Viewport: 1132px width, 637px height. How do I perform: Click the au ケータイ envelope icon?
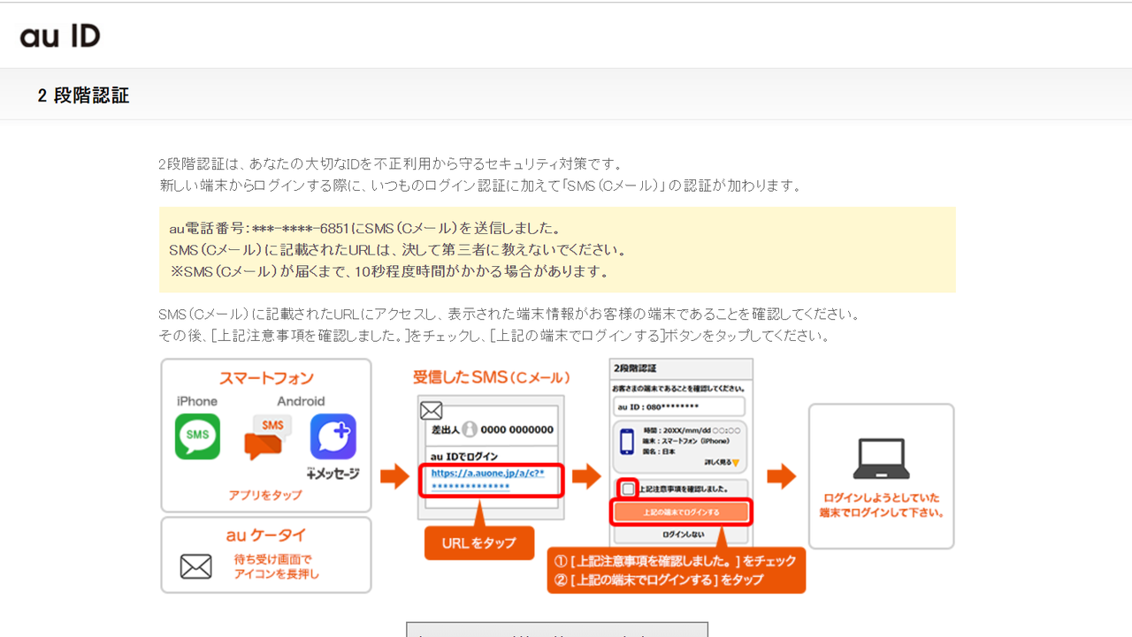pyautogui.click(x=195, y=565)
